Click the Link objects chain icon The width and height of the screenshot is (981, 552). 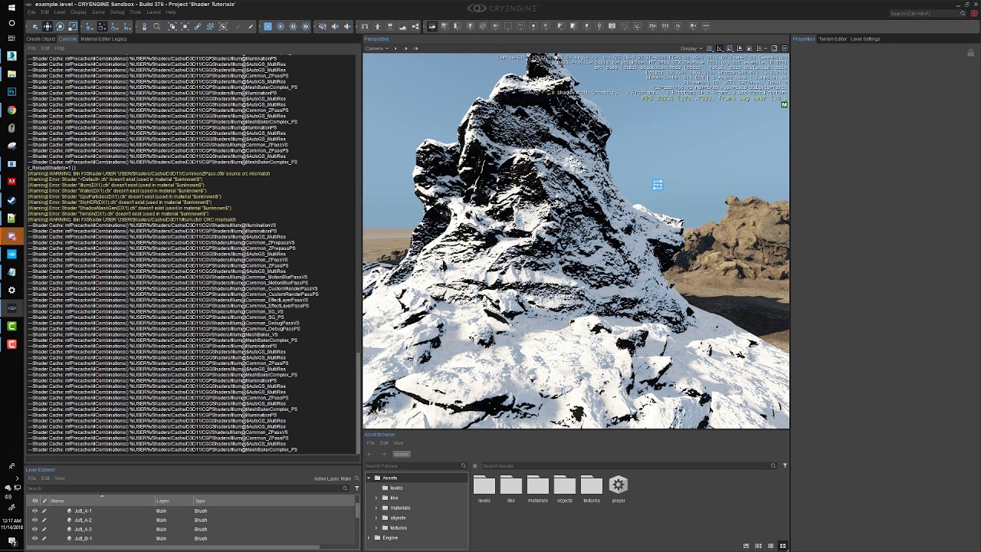pyautogui.click(x=197, y=27)
